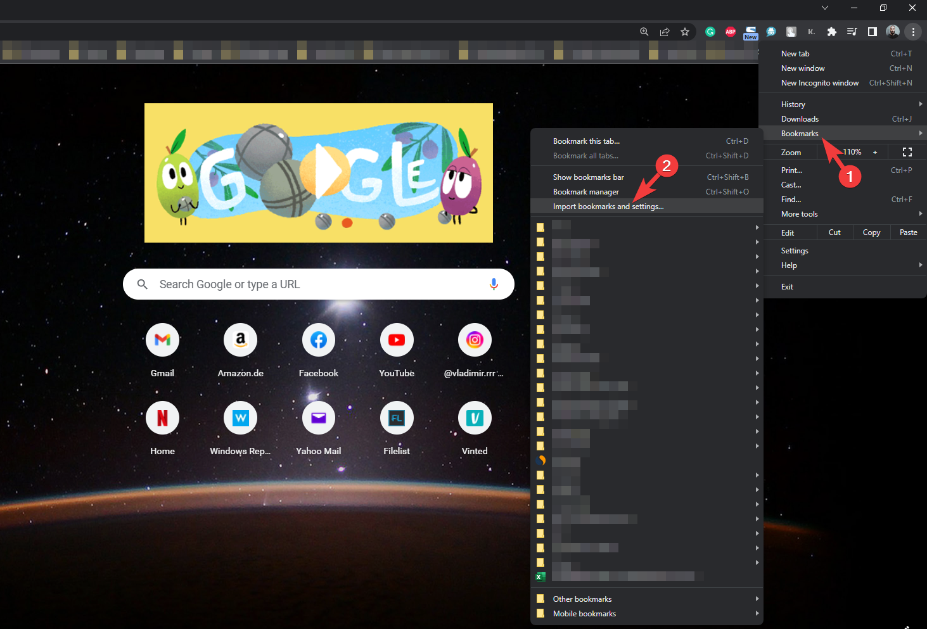Open the Grammarly extension icon
Screen dimensions: 927x629
(x=710, y=32)
